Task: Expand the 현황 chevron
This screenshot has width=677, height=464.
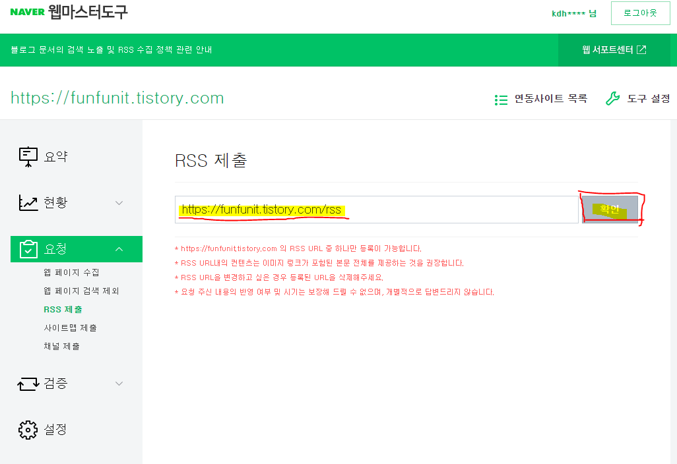Action: 119,203
